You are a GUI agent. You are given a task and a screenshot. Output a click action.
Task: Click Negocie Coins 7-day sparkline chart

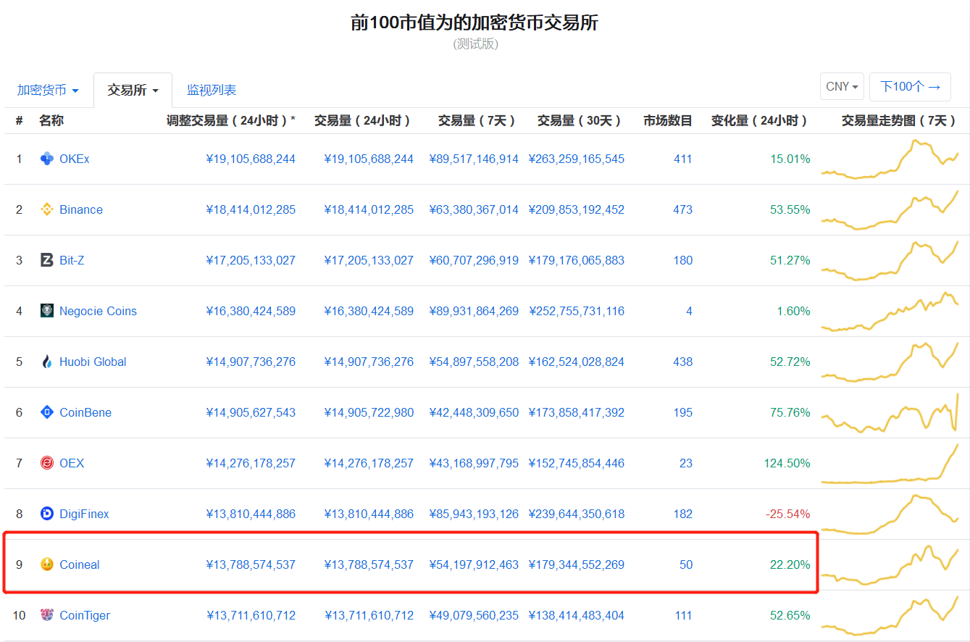pos(890,311)
